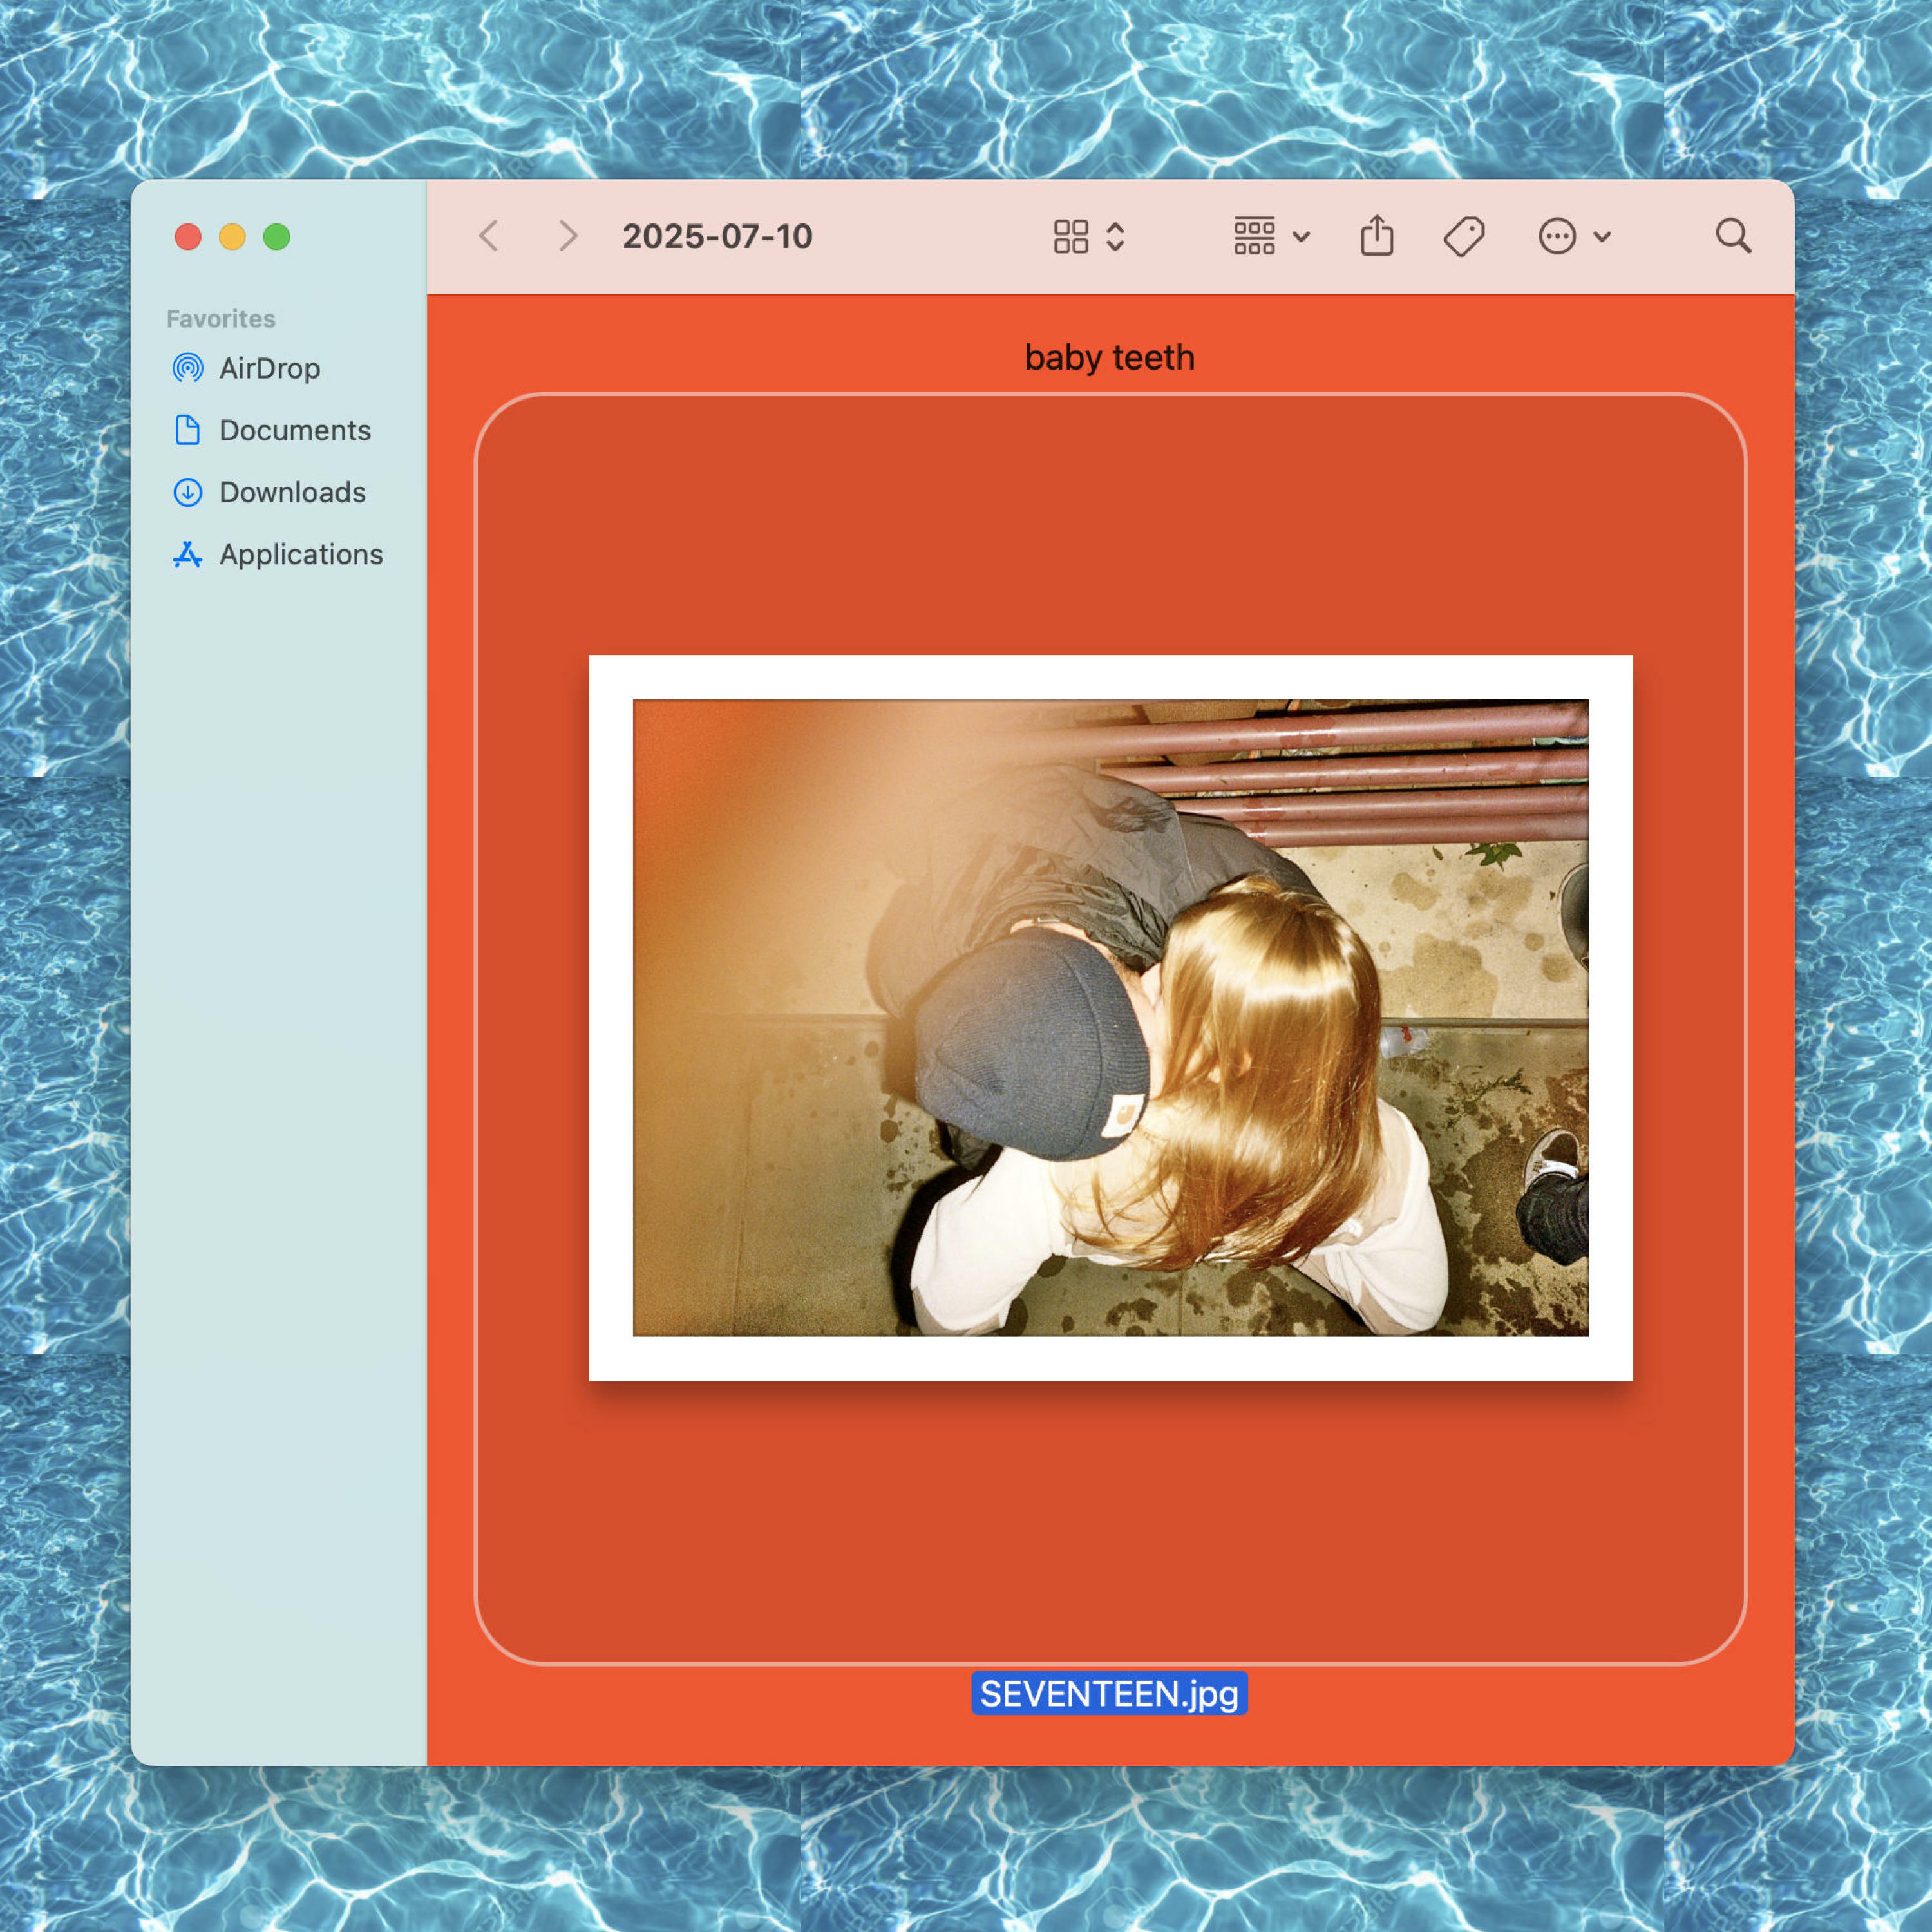Click the photo thumbnail preview

click(x=1110, y=1017)
